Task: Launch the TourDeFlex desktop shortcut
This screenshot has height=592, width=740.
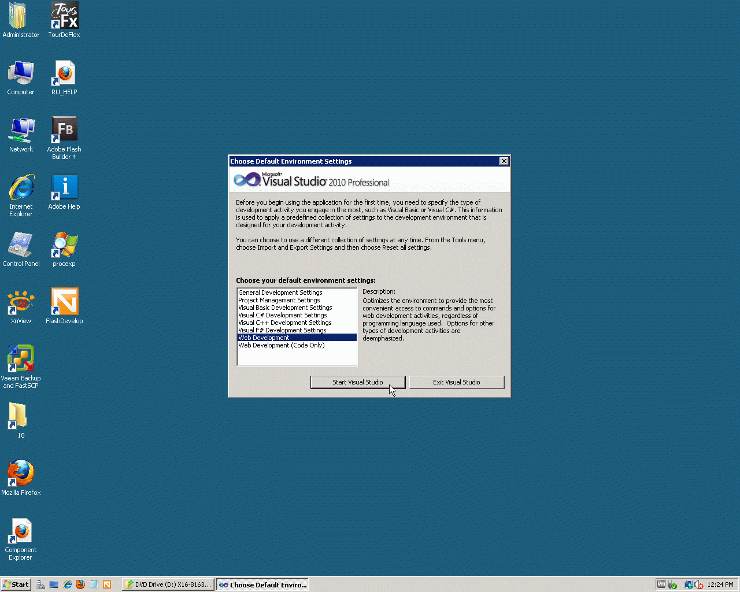Action: click(x=64, y=21)
